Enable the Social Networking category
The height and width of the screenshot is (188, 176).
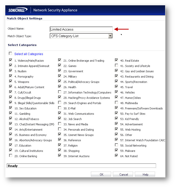[x=116, y=145]
